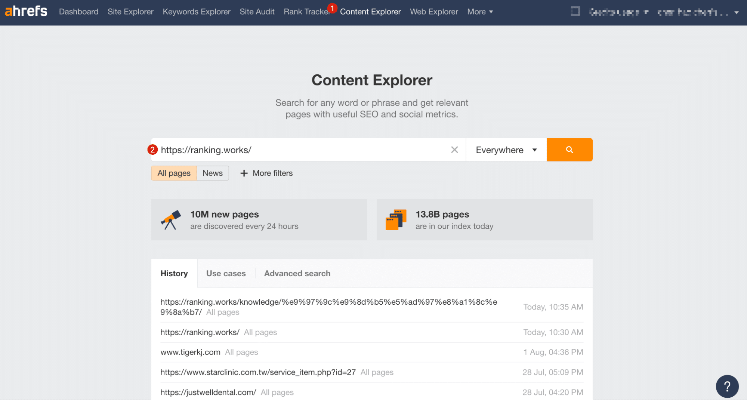The width and height of the screenshot is (747, 400).
Task: Expand the Everywhere search scope dropdown
Action: (506, 150)
